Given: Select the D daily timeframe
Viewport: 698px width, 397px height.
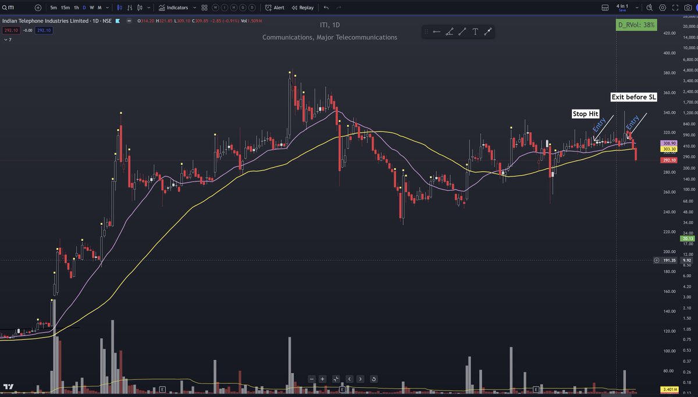Looking at the screenshot, I should (x=84, y=8).
